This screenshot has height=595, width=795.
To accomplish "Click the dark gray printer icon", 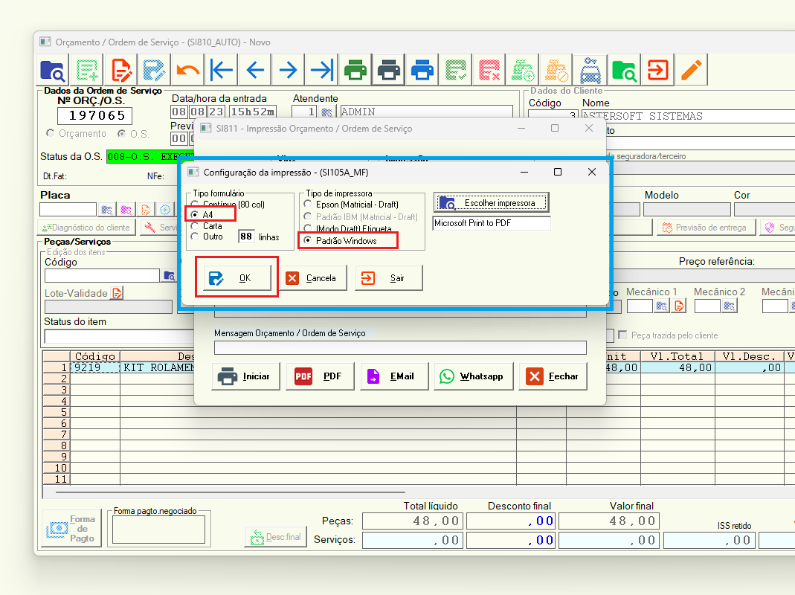I will point(389,71).
